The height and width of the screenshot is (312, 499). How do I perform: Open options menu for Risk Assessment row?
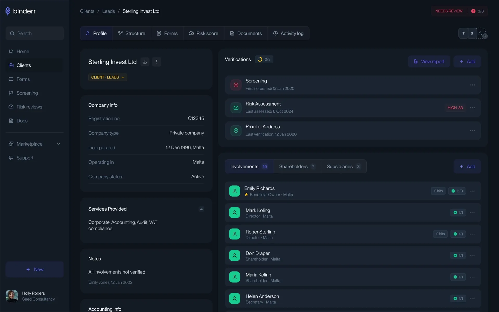pos(472,108)
